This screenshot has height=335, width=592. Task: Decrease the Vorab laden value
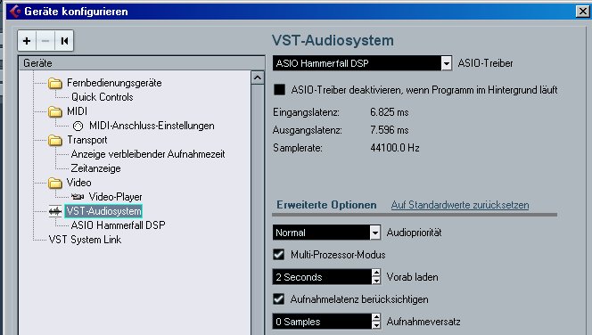click(376, 281)
